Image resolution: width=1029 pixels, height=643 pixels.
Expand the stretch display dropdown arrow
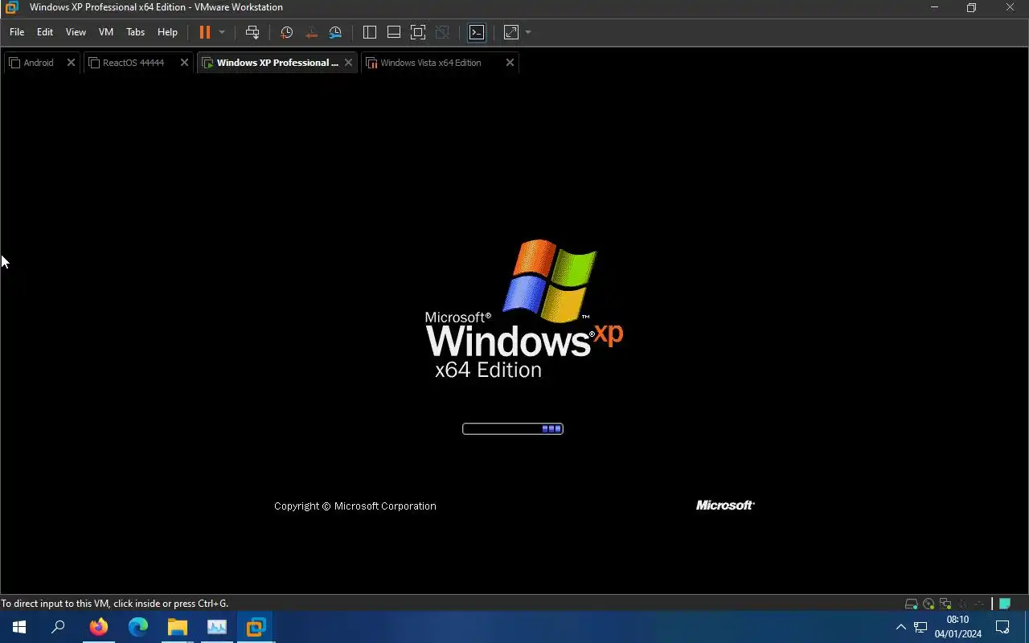(x=528, y=32)
